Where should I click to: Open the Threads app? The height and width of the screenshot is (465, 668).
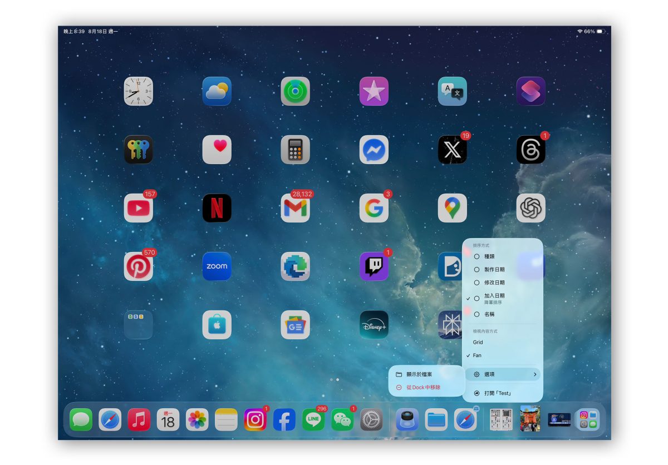coord(531,150)
